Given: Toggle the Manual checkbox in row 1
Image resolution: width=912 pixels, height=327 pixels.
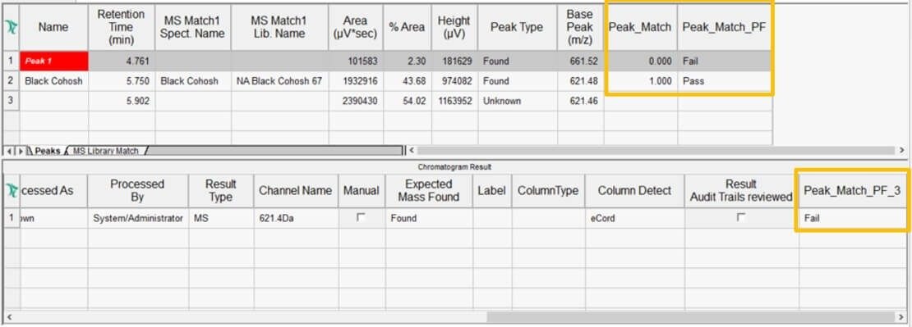Looking at the screenshot, I should coord(362,217).
